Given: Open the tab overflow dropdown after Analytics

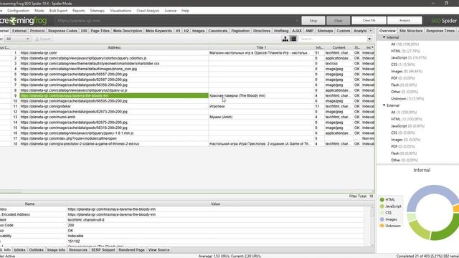Looking at the screenshot, I should (x=371, y=31).
